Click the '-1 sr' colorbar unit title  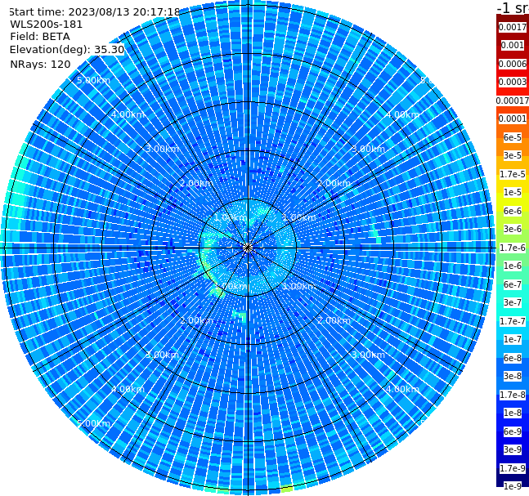click(513, 8)
